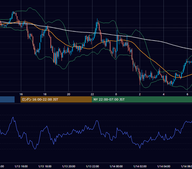192x169 pixels.
Task: Click the blue session bar left of ロンドン
Action: tap(7, 99)
